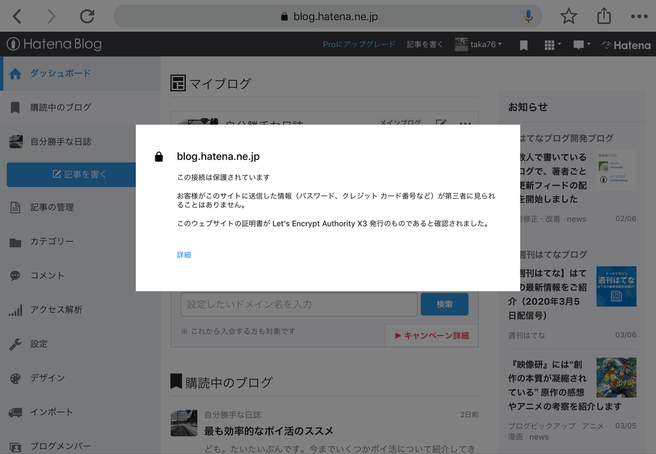Select ダッシュボード in the sidebar
This screenshot has height=454, width=656.
coord(80,73)
